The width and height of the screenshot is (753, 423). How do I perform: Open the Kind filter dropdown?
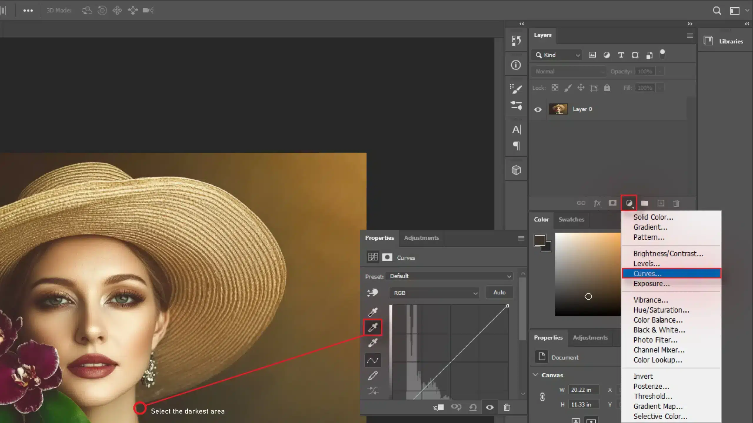[x=557, y=55]
